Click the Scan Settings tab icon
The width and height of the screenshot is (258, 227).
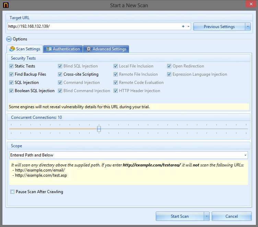pyautogui.click(x=12, y=49)
